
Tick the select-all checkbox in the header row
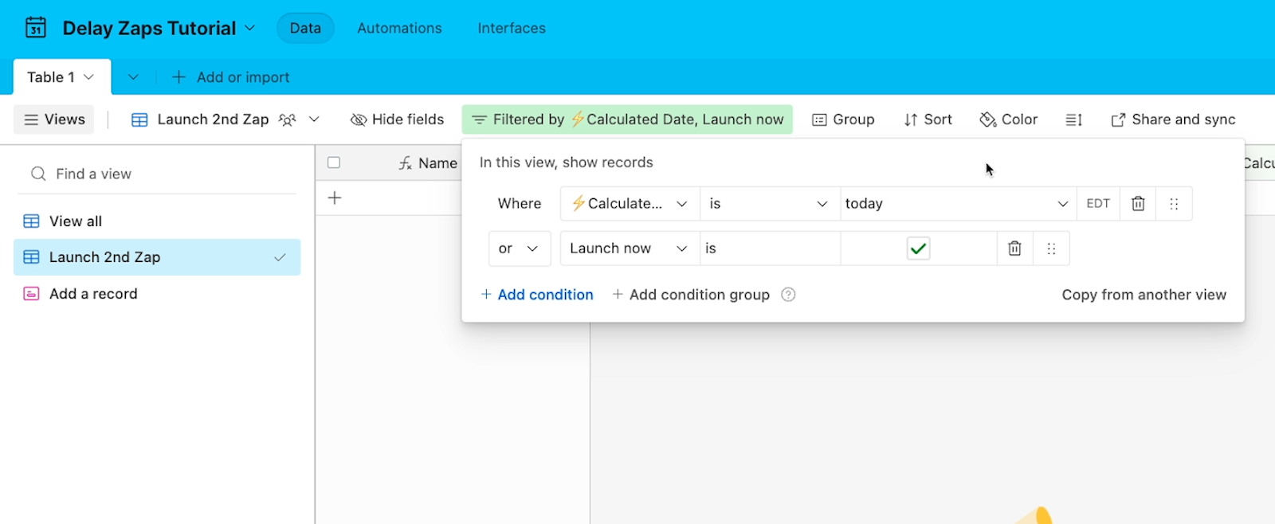point(334,162)
